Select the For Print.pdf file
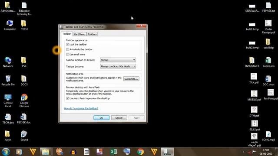278x156 pixels. point(271,94)
